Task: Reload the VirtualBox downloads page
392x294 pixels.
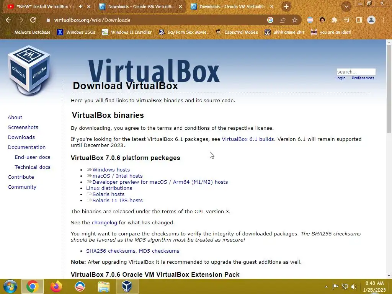Action: [x=33, y=20]
